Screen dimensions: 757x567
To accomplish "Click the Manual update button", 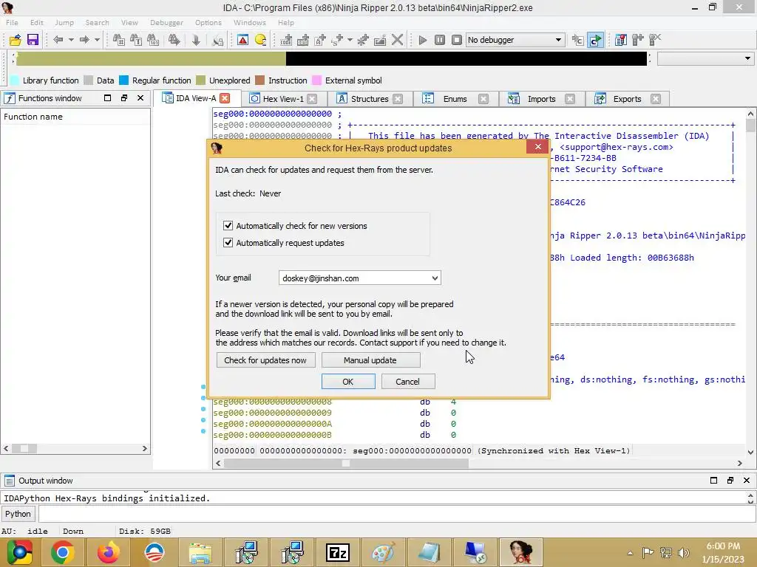I will 370,360.
